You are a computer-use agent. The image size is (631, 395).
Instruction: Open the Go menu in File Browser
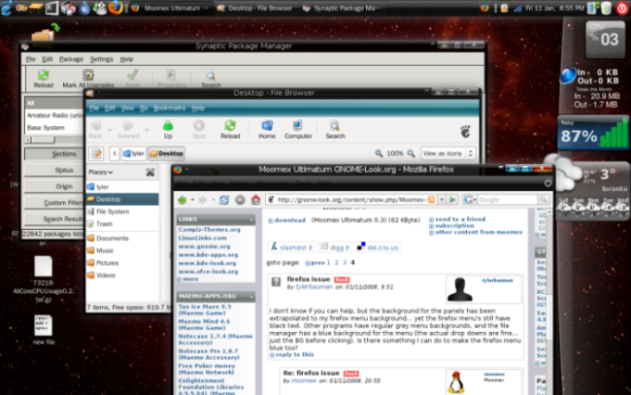tap(144, 108)
